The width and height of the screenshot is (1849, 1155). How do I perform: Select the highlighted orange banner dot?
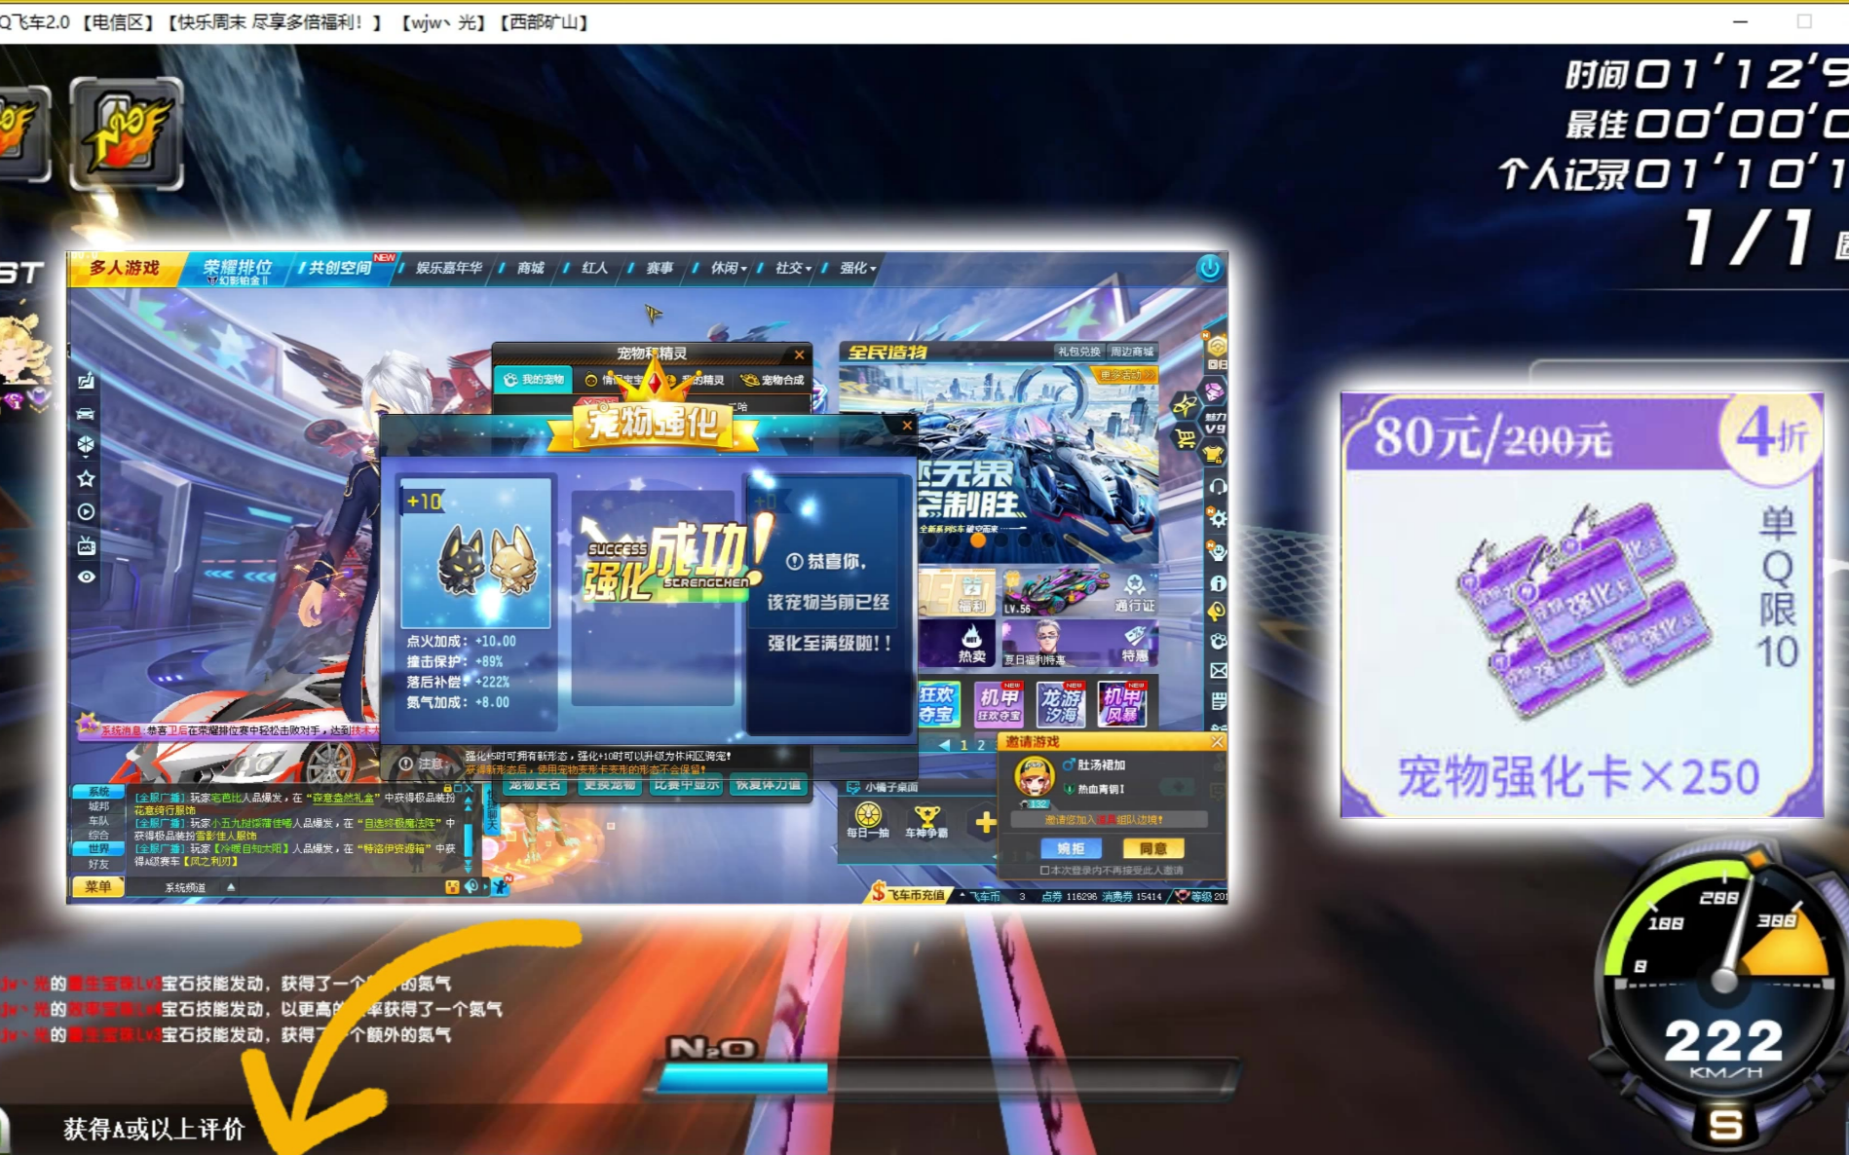[977, 540]
